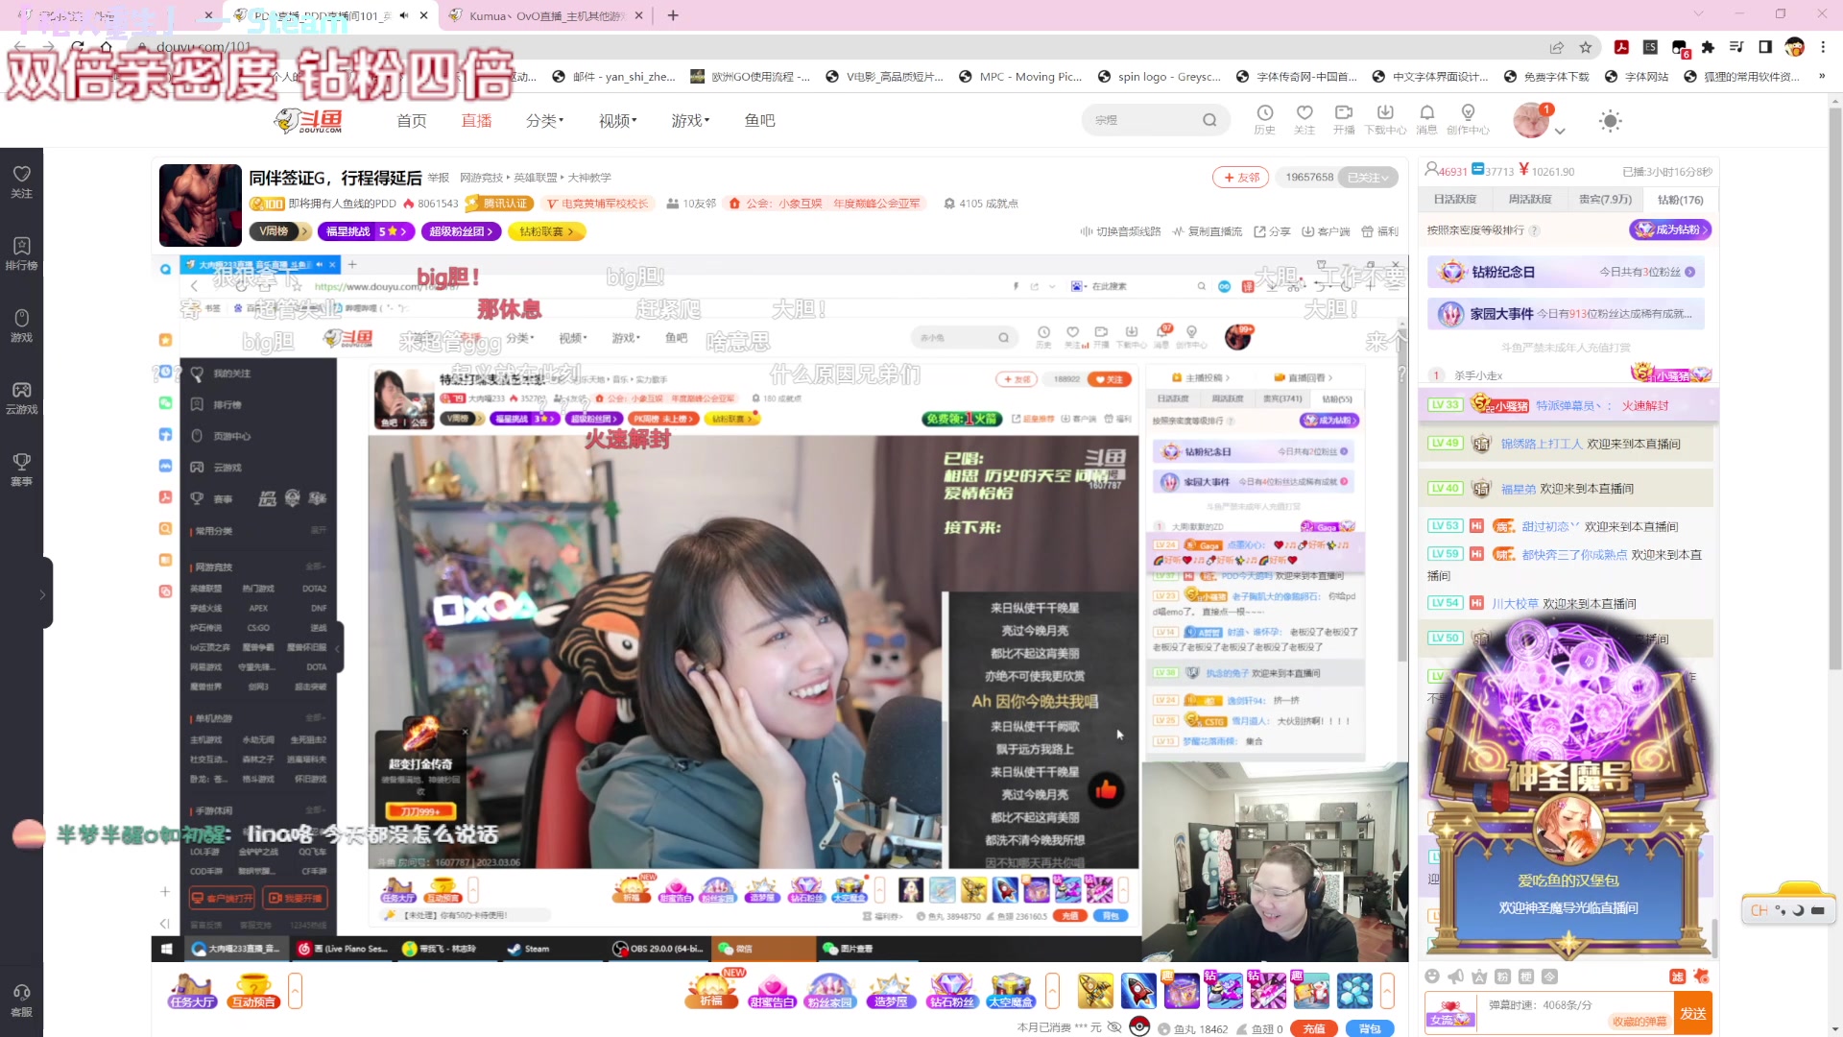
Task: Click the 任务大厅 task hall icon
Action: point(192,990)
